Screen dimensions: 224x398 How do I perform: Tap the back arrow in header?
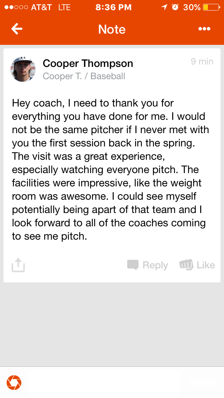pyautogui.click(x=17, y=29)
